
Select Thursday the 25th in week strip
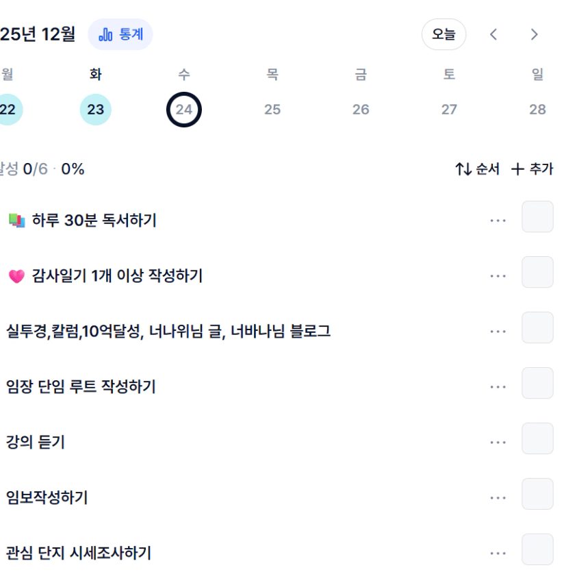(272, 110)
